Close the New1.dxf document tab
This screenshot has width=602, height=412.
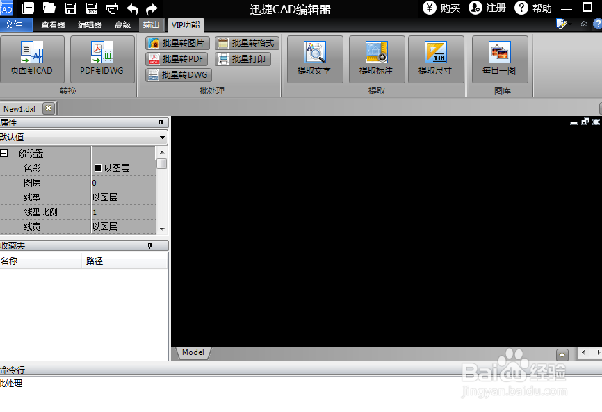click(49, 108)
